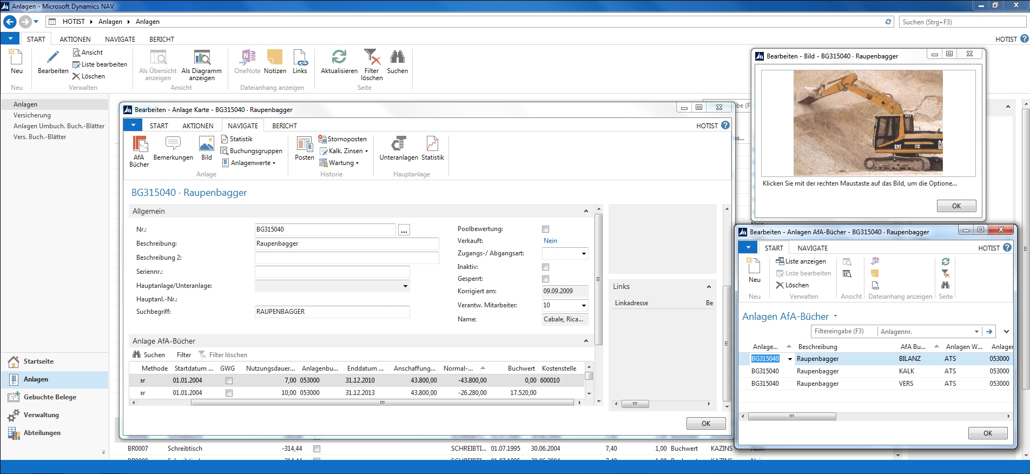This screenshot has width=1030, height=474.
Task: Click Nr. lookup ellipsis button
Action: point(404,230)
